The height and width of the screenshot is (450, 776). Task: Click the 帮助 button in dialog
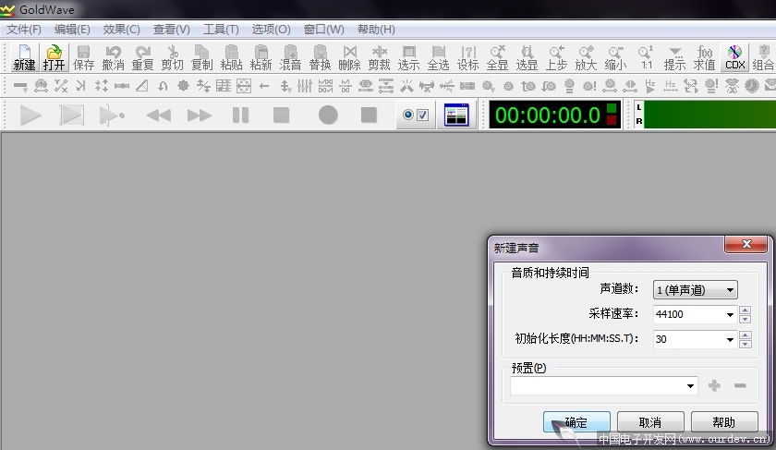(724, 422)
